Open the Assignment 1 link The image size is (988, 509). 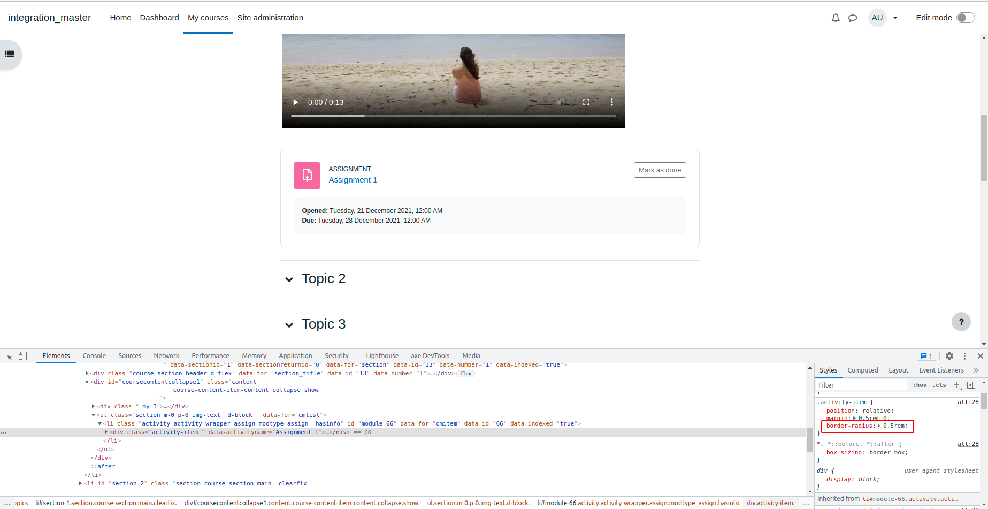tap(353, 180)
